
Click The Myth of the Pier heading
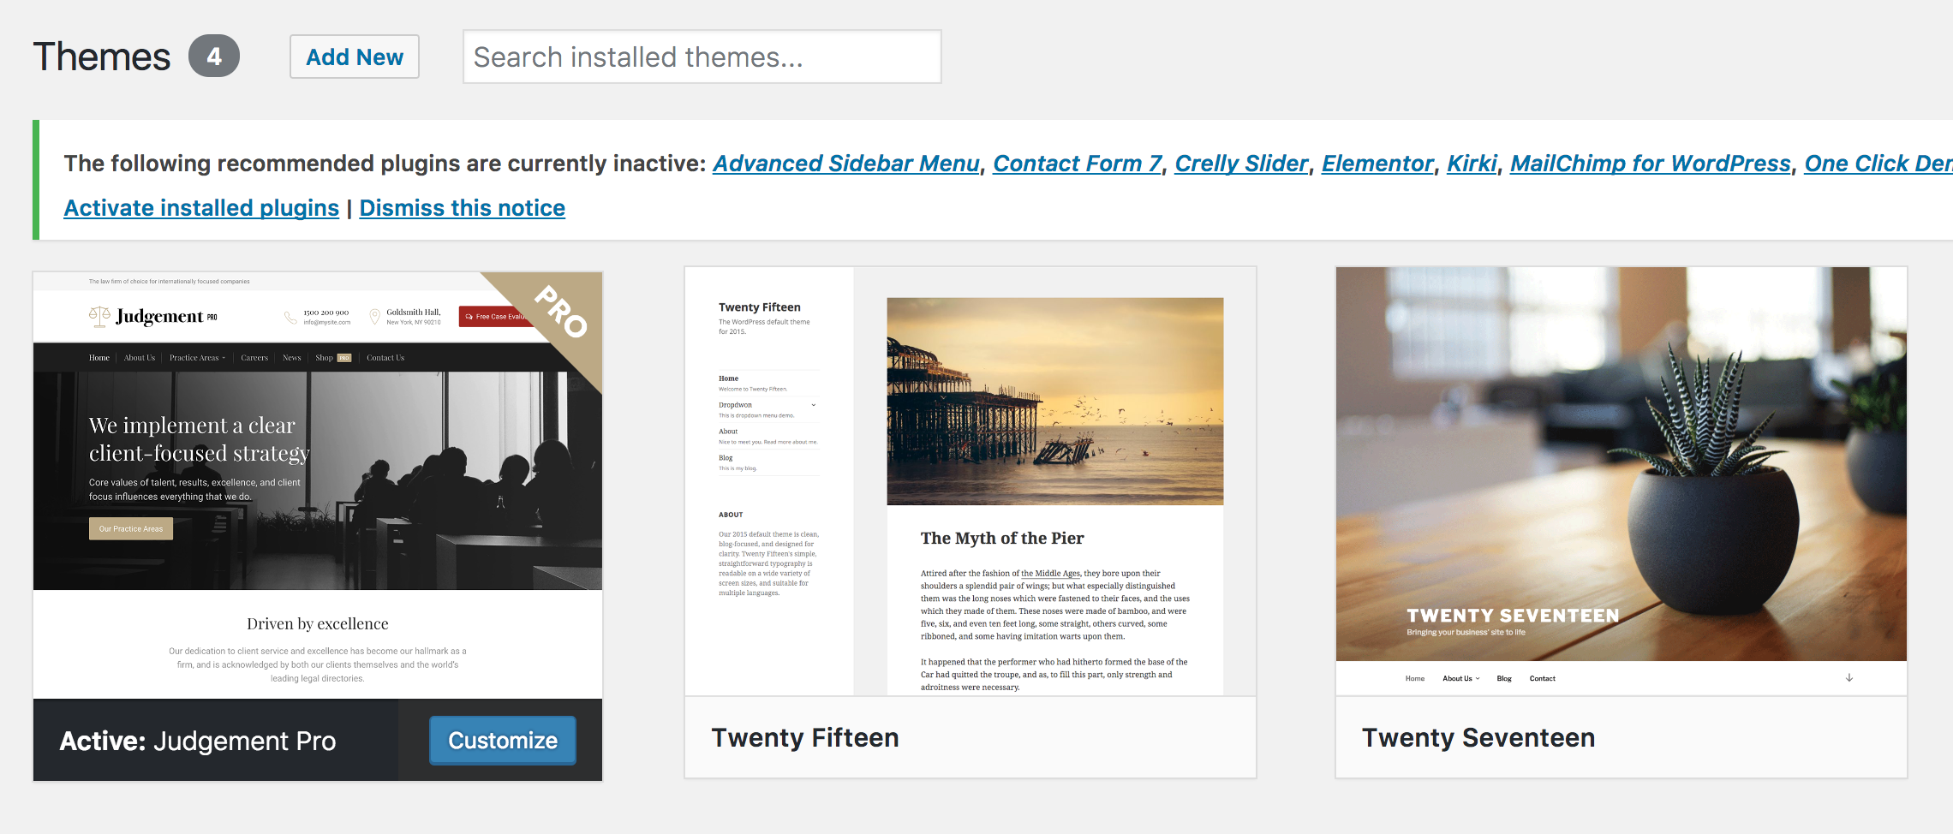[1002, 538]
